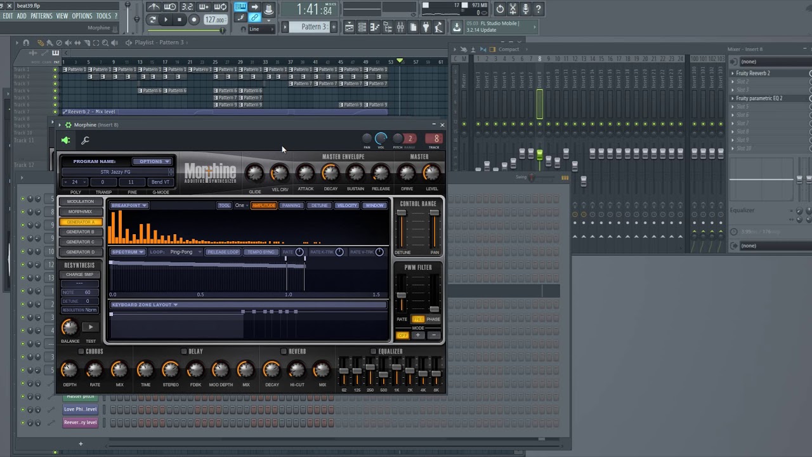Click the download update icon
The height and width of the screenshot is (457, 812).
tap(457, 27)
